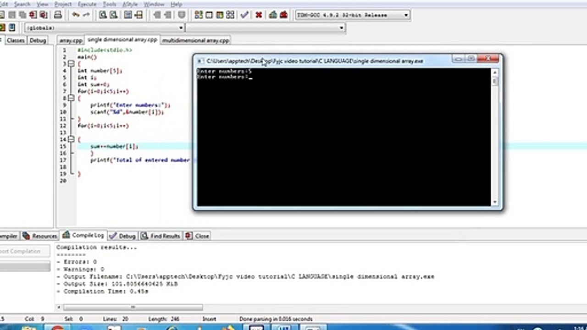Open the Window menu
Screen dimensions: 587x330
click(154, 4)
